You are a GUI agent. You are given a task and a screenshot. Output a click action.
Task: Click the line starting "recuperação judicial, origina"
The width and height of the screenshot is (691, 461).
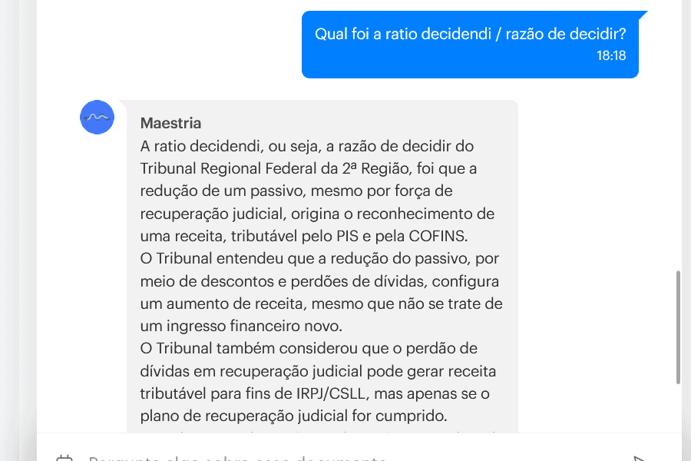tap(317, 214)
